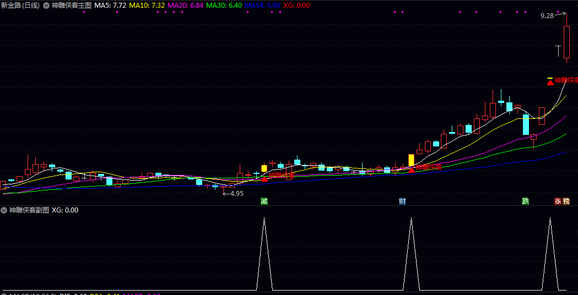
Task: Click the last sub-chart signal spike peak
Action: [x=550, y=218]
